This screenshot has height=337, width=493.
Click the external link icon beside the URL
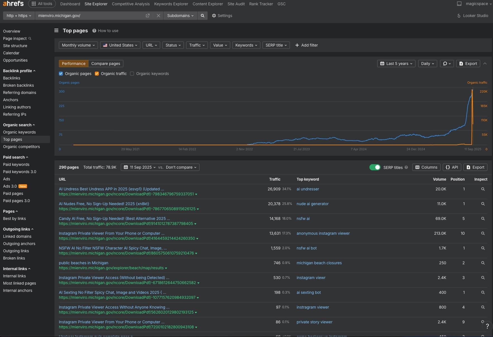point(148,16)
